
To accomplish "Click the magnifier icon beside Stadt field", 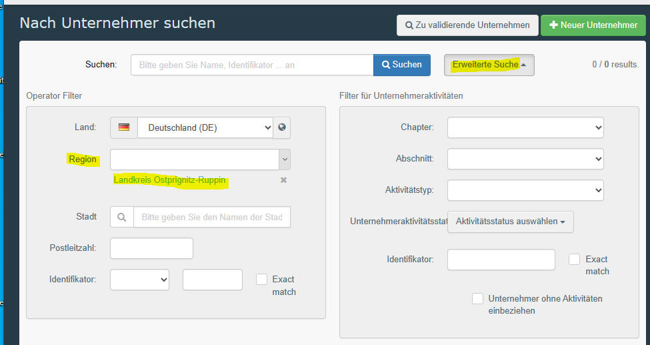I will point(122,217).
